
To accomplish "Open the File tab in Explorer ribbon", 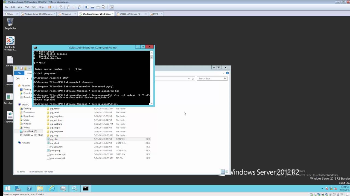I will pos(19,73).
